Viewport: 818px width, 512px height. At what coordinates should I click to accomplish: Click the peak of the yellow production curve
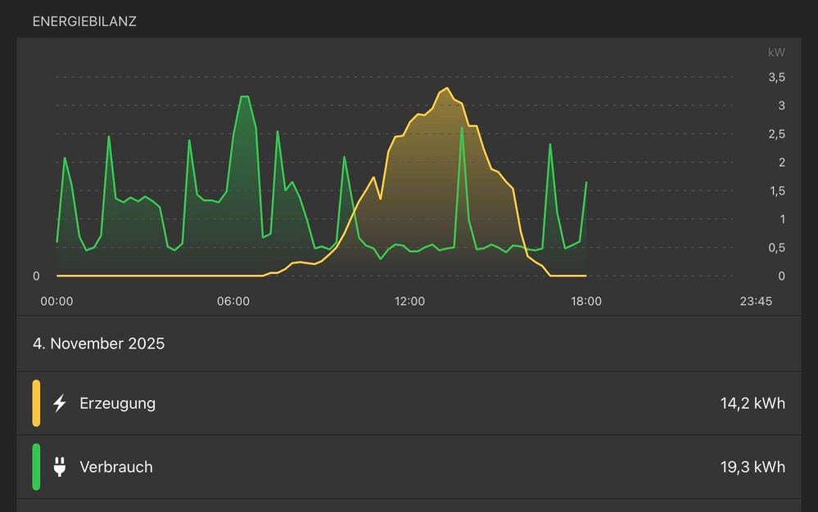pos(446,88)
